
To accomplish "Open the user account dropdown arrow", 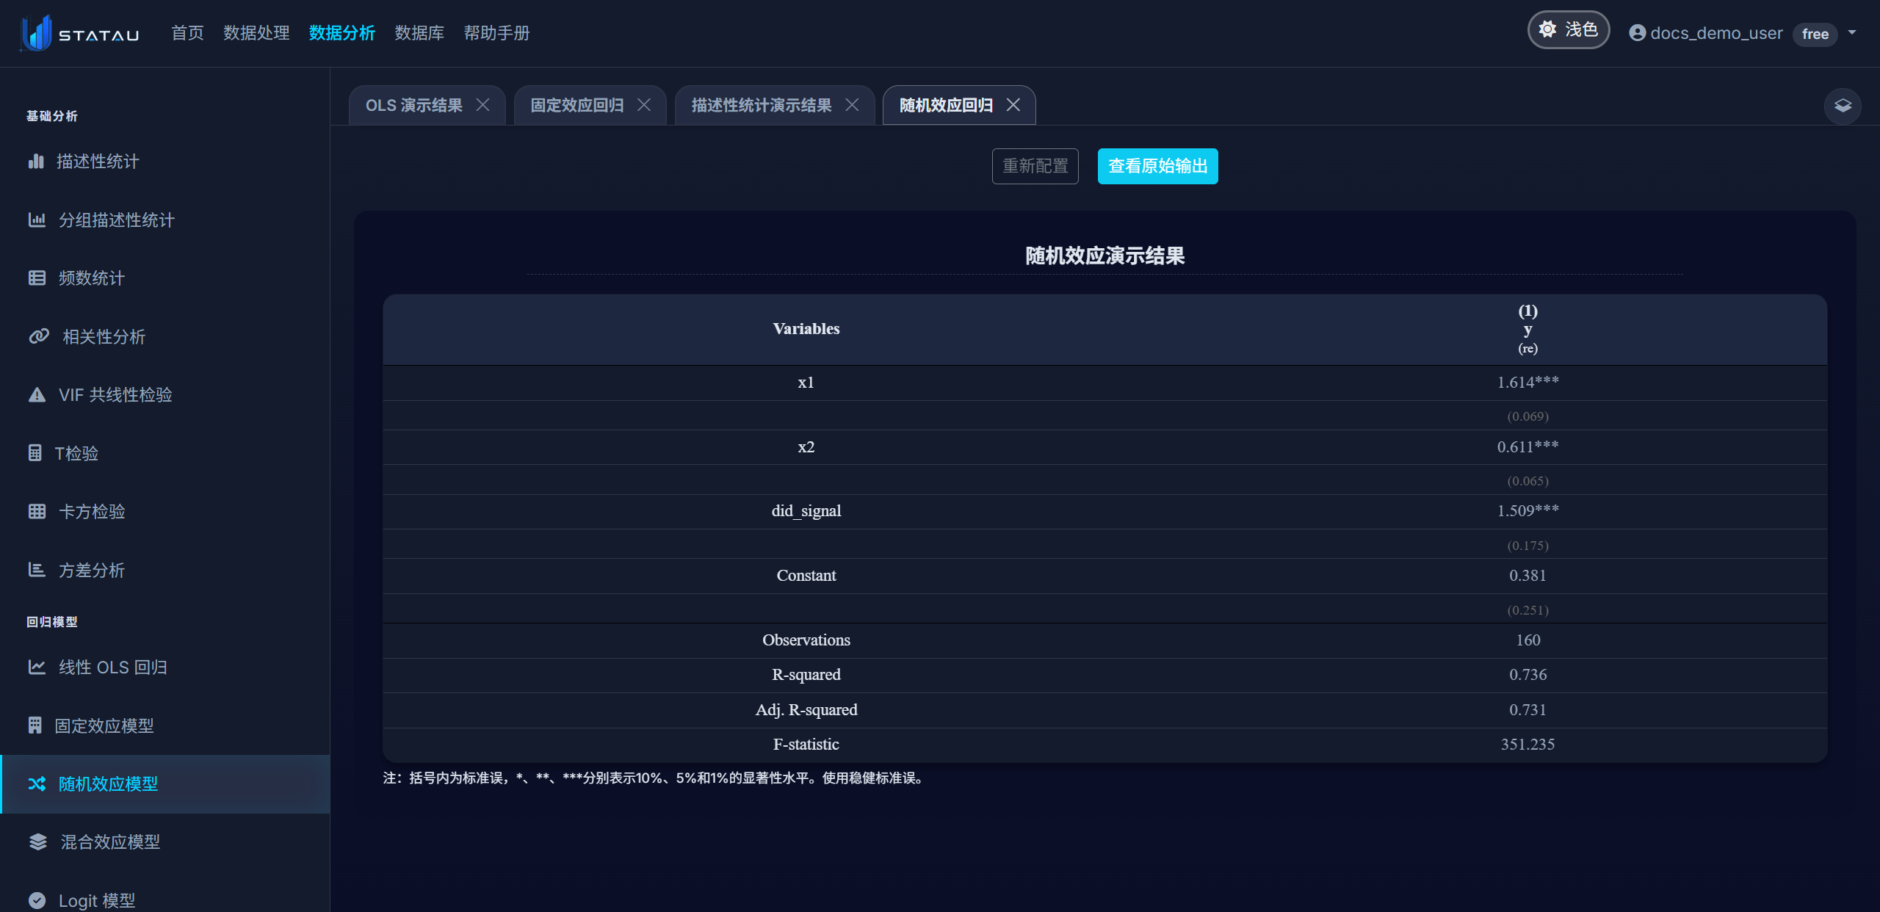I will (1852, 32).
